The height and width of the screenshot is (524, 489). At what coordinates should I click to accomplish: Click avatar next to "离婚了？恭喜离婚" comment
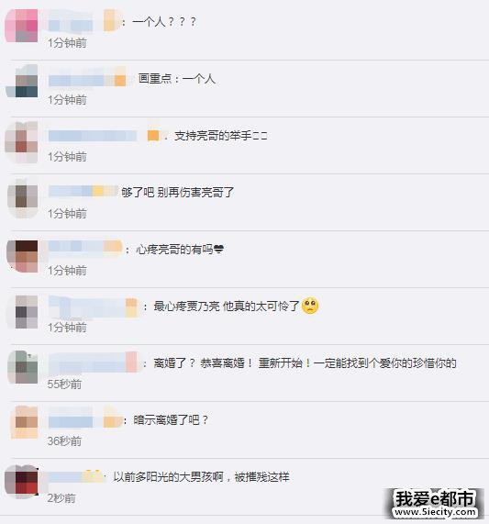point(22,367)
